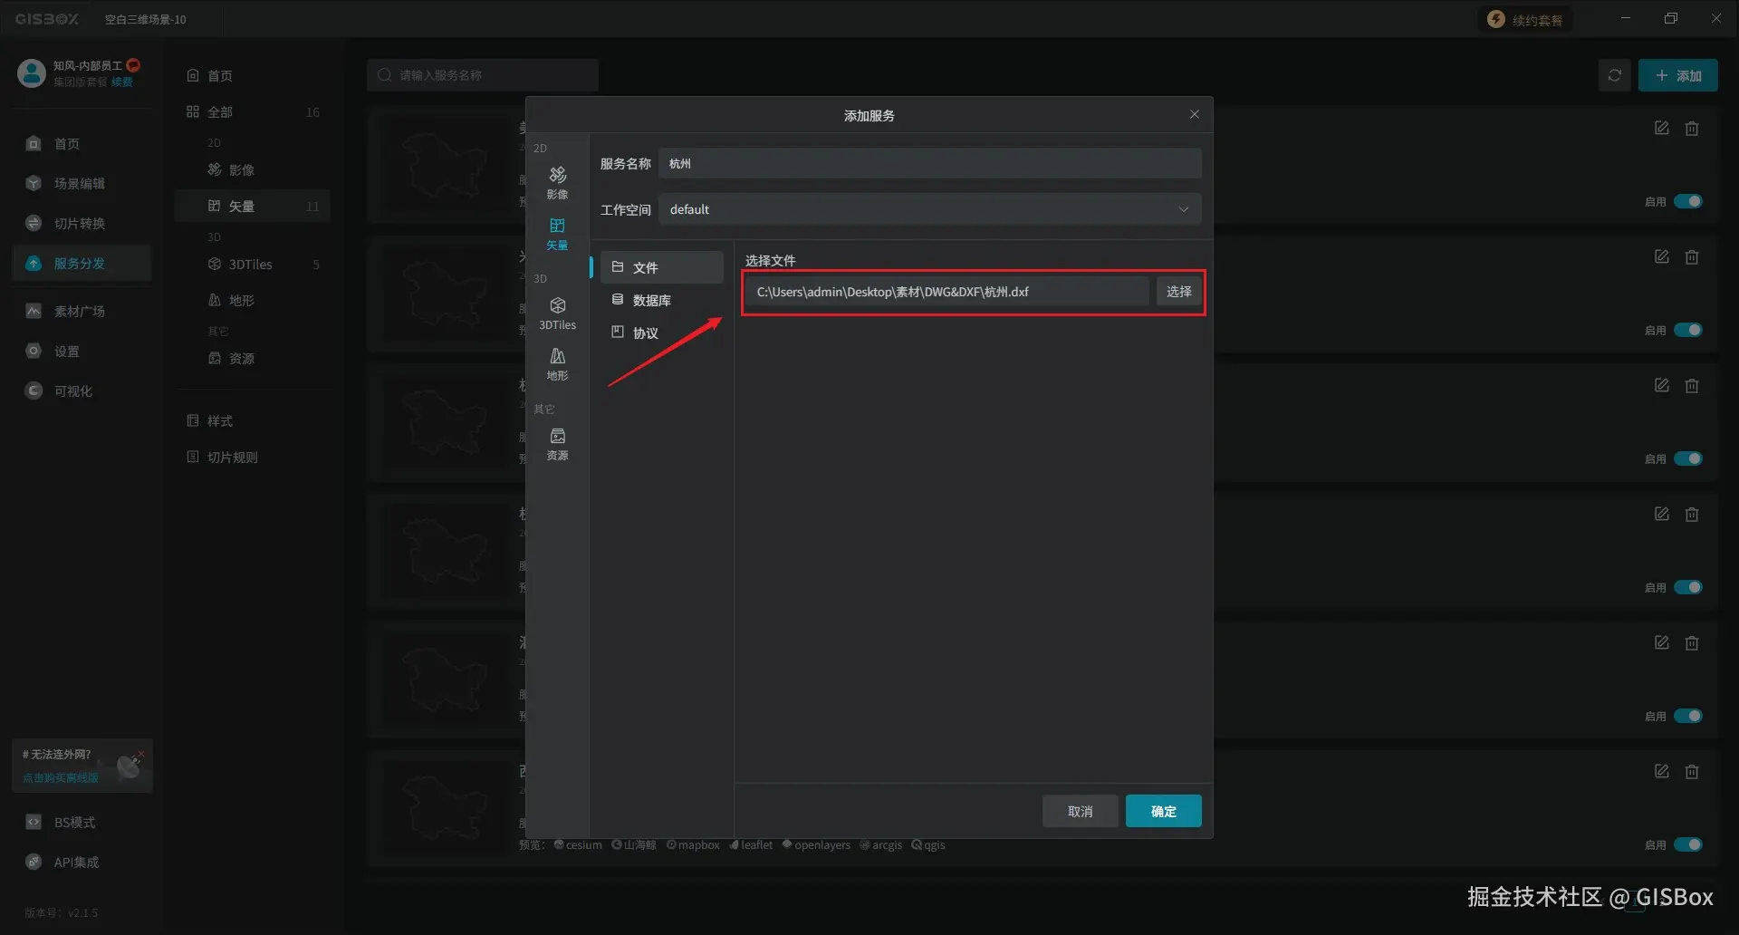Close the 无法连外网 notice
The height and width of the screenshot is (935, 1739).
141,753
